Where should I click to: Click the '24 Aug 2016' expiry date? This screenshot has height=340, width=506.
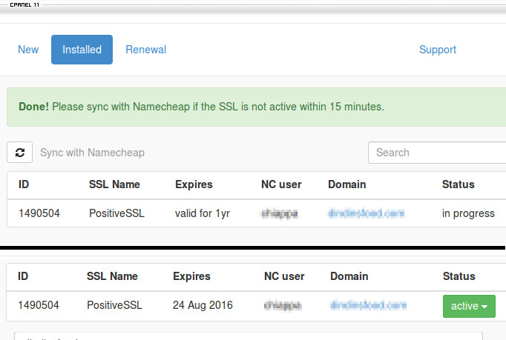[203, 305]
